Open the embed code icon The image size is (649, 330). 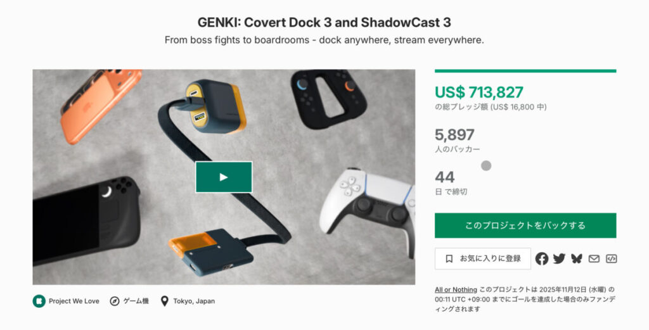click(x=612, y=259)
